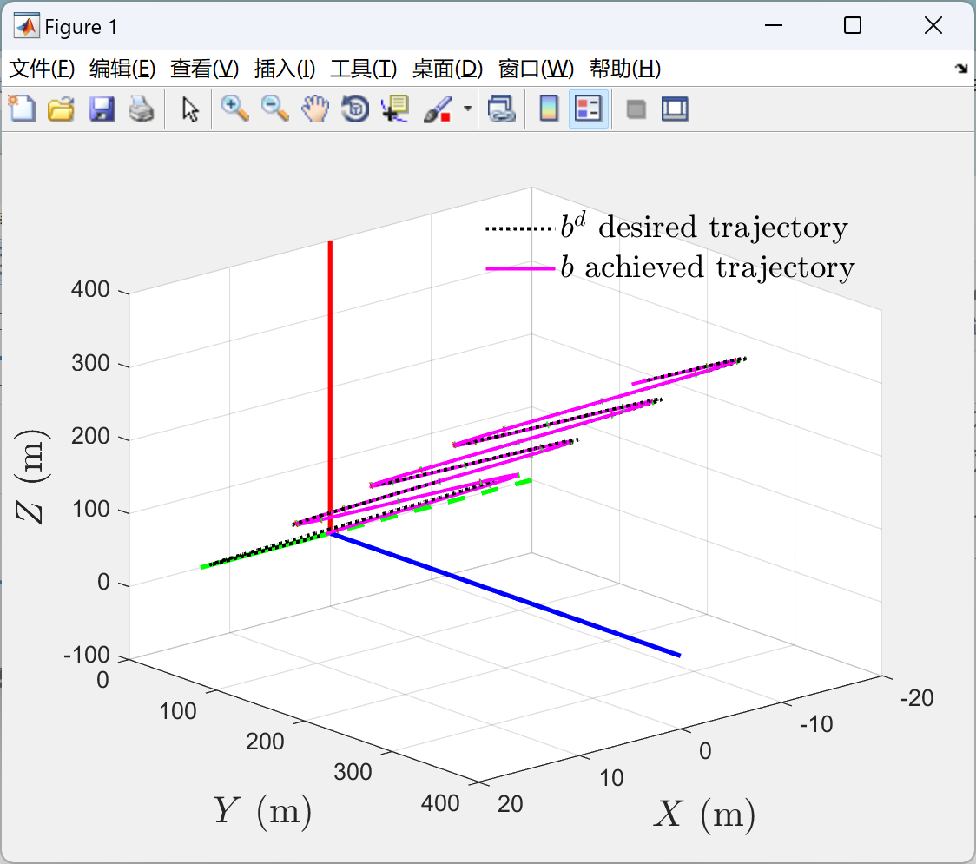Open the 查看(V) menu
The height and width of the screenshot is (864, 976).
[x=204, y=69]
